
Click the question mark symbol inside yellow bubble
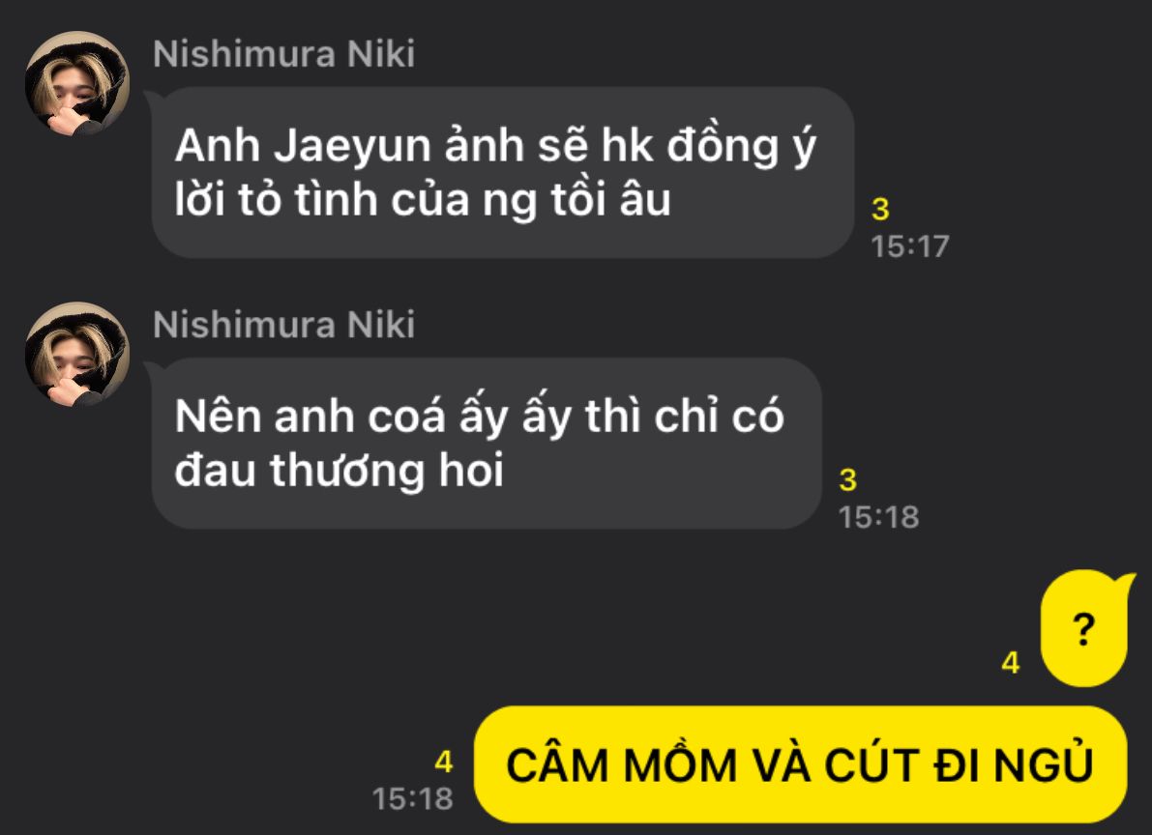1083,629
